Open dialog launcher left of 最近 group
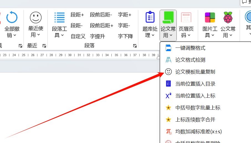Viewport: 251px width, 143px height. pyautogui.click(x=20, y=46)
